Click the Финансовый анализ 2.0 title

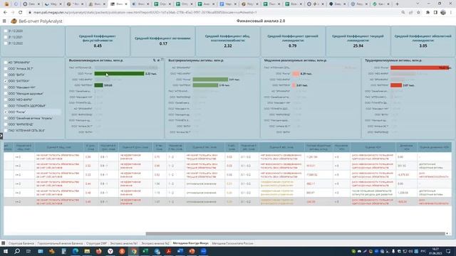[x=261, y=21]
